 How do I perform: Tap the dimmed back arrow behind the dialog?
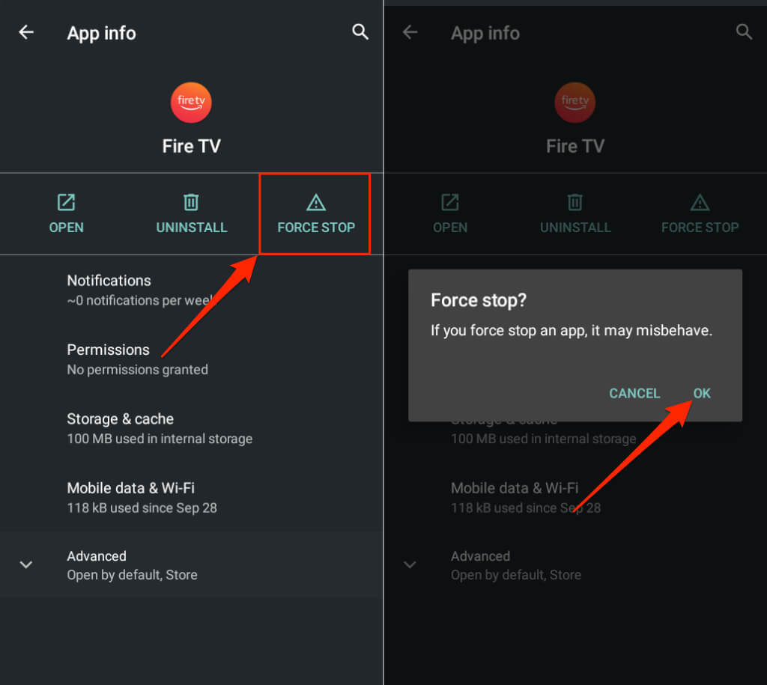click(410, 32)
